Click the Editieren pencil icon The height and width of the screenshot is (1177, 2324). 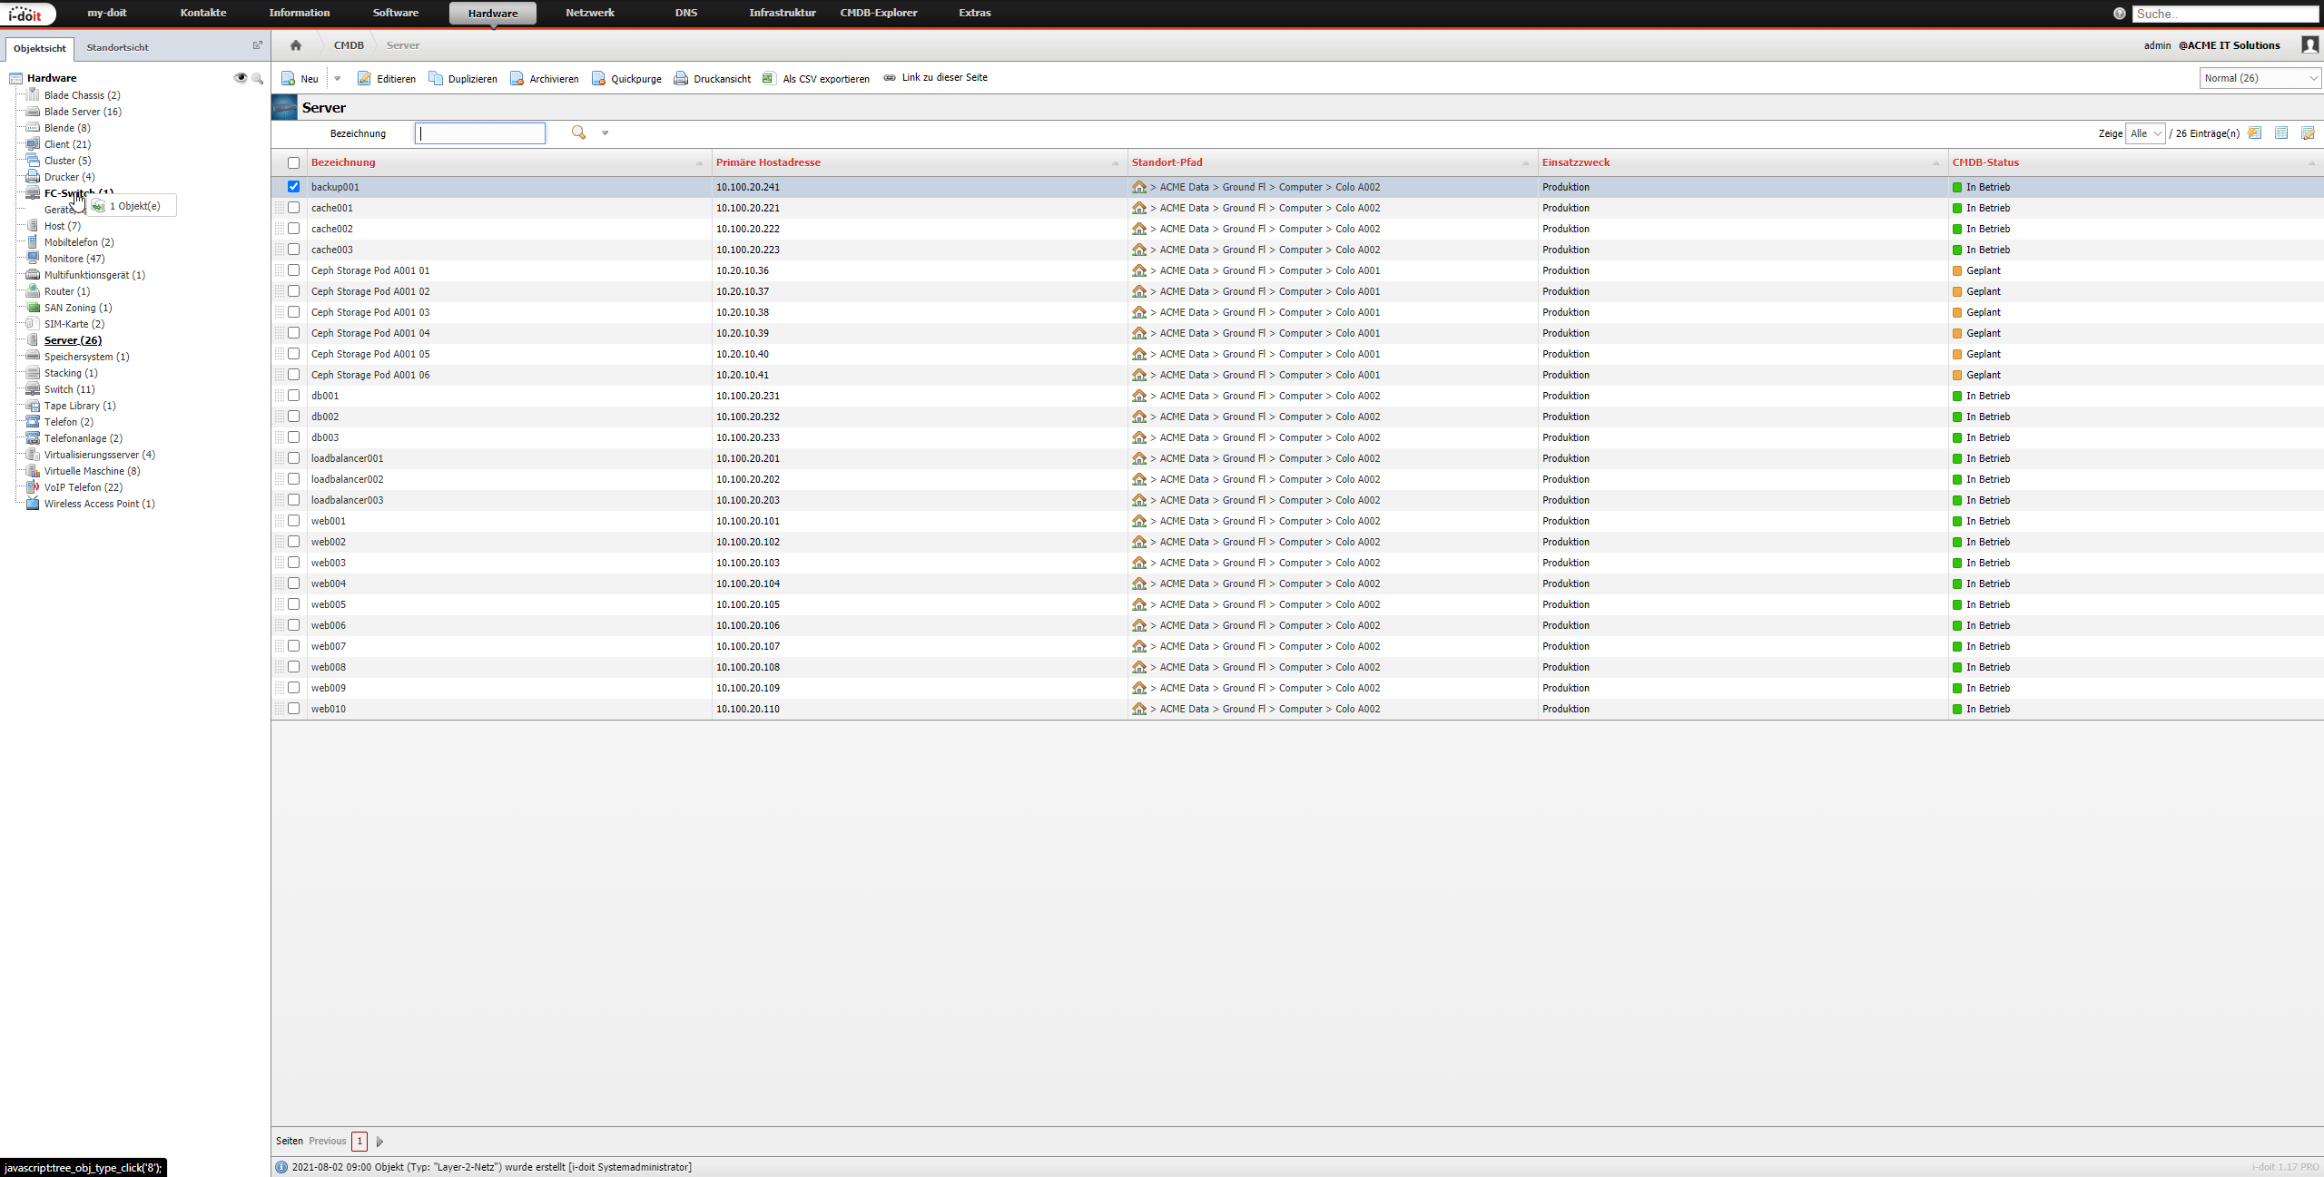[364, 79]
